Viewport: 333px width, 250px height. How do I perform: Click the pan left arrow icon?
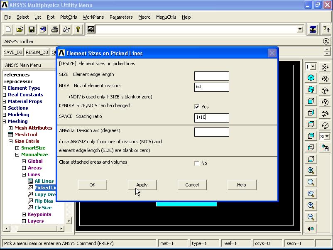pyautogui.click(x=311, y=228)
